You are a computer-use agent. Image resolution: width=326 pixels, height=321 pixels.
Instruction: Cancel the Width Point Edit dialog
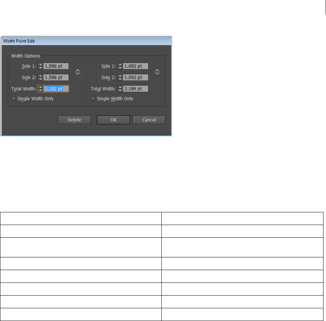(x=149, y=120)
